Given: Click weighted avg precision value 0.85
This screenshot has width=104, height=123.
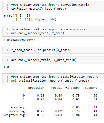Looking at the screenshot, I should (x=41, y=115).
